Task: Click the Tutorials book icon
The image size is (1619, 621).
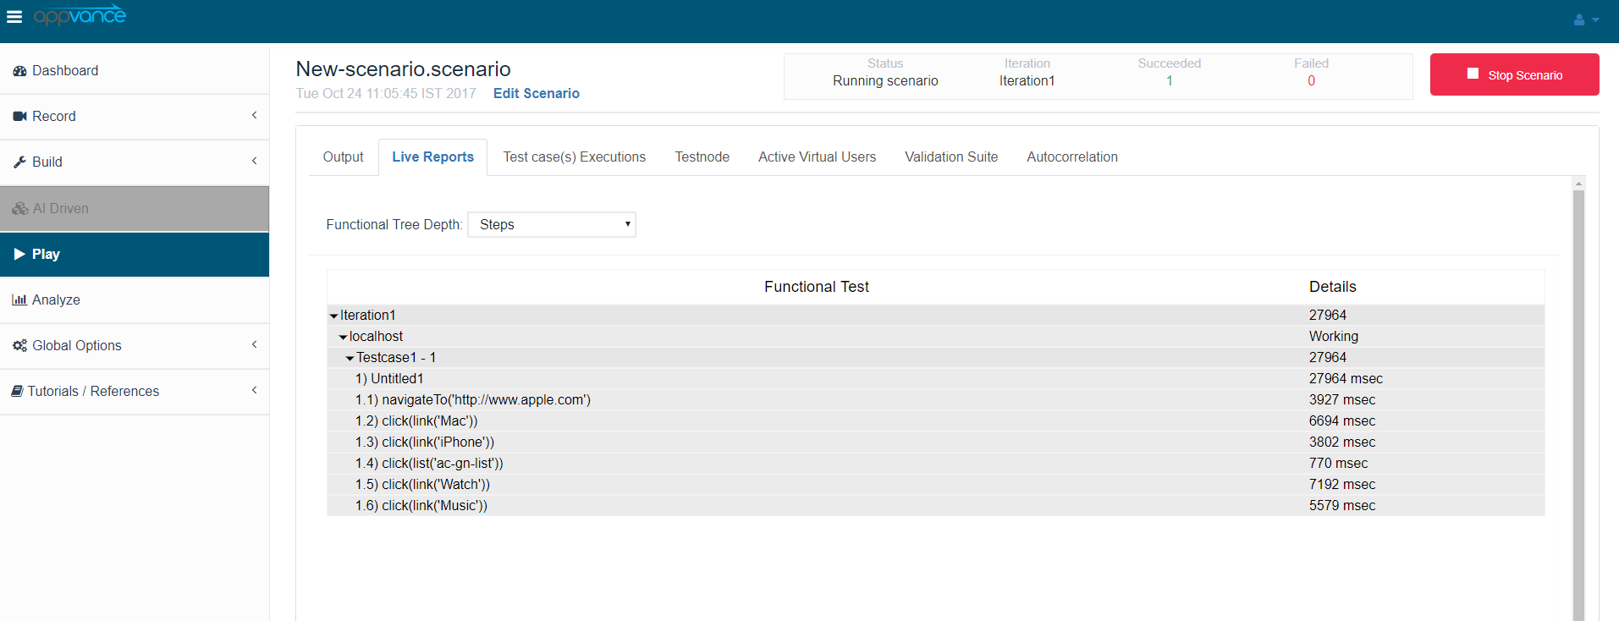Action: 17,392
